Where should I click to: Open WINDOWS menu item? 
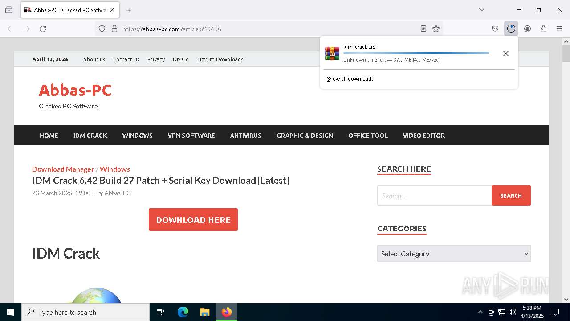click(x=138, y=136)
